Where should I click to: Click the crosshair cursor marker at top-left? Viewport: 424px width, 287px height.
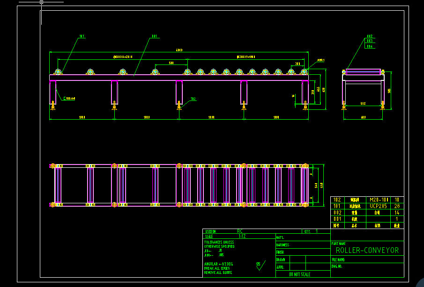coord(41,2)
